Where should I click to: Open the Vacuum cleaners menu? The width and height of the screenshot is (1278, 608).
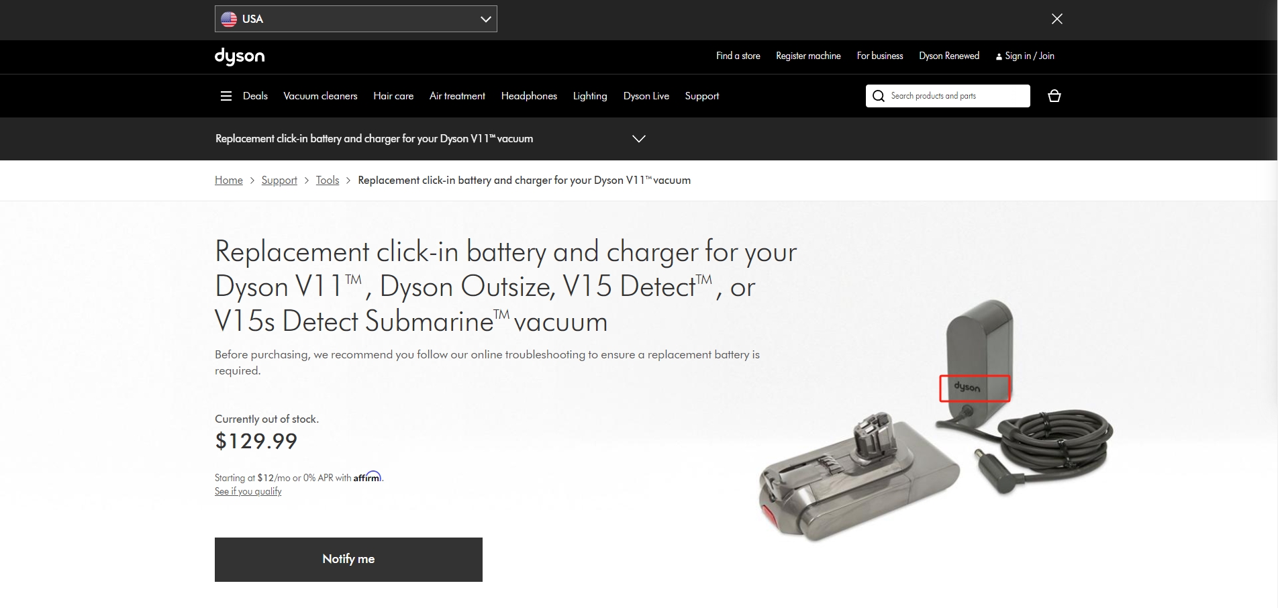pos(320,96)
